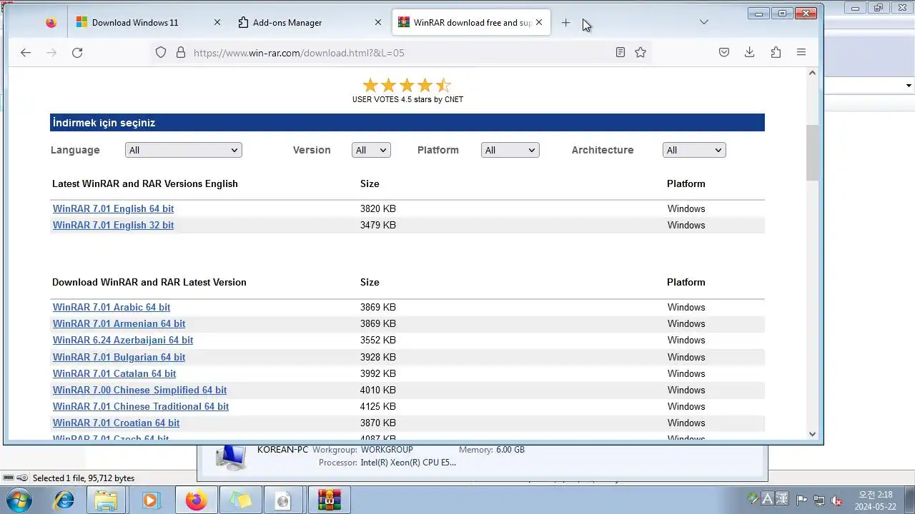The width and height of the screenshot is (915, 514).
Task: Download WinRAR 7.00 Chinese Simplified 64 bit
Action: click(139, 390)
